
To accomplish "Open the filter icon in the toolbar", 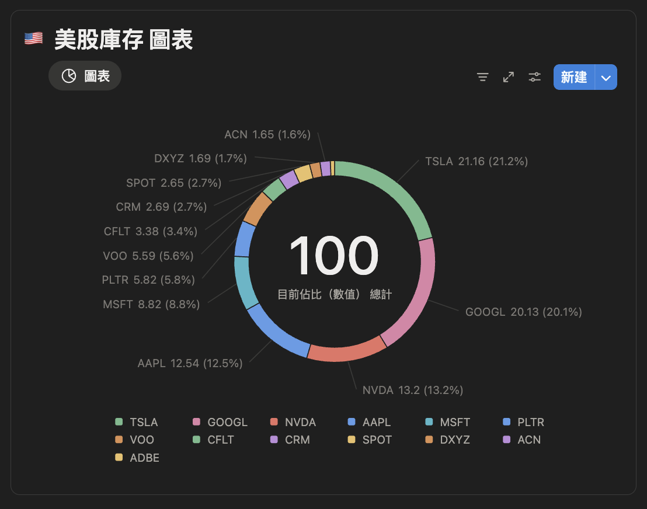I will tap(482, 77).
